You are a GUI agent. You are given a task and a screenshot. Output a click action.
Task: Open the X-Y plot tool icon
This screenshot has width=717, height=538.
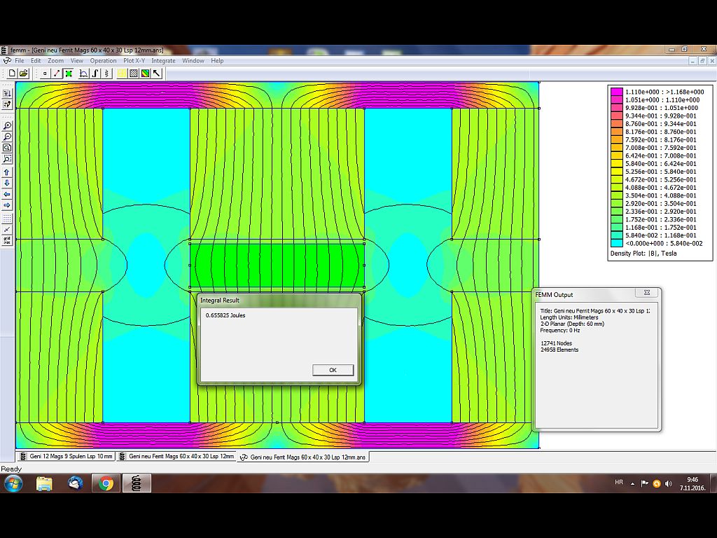point(83,73)
